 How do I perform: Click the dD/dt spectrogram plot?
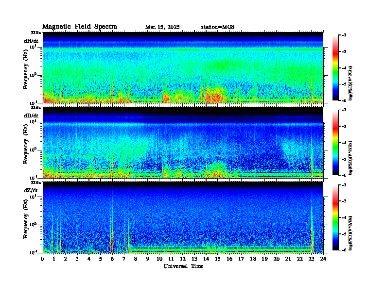click(183, 142)
